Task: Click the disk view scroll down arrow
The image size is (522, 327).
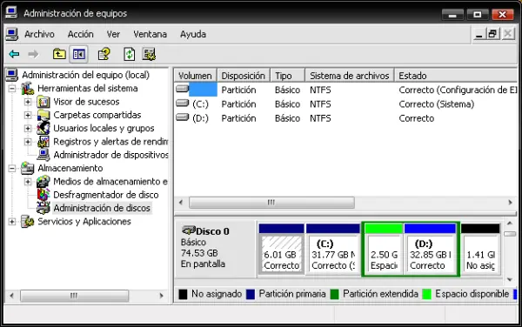Action: click(x=510, y=279)
